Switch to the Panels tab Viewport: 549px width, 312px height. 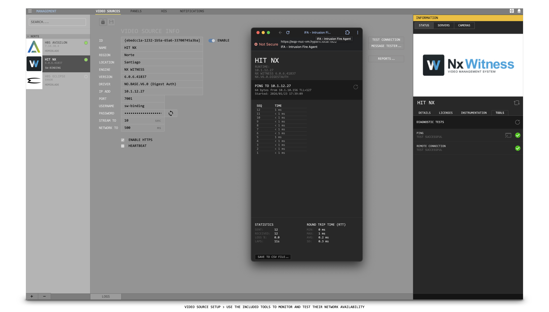[x=136, y=11]
